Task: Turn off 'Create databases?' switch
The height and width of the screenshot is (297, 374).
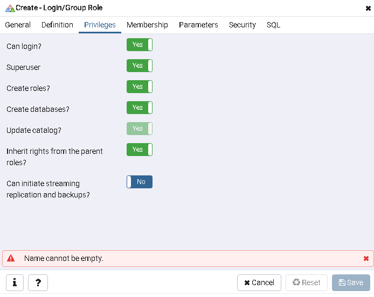Action: (x=140, y=108)
